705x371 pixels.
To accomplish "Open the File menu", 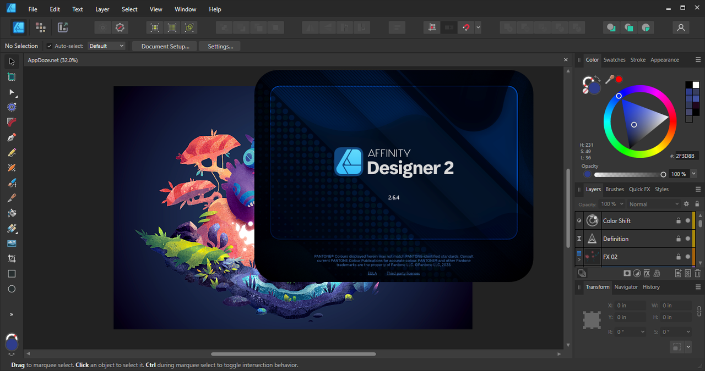I will tap(33, 9).
